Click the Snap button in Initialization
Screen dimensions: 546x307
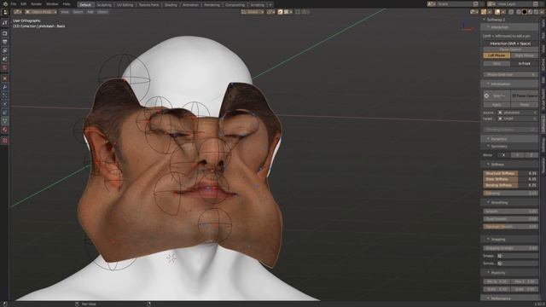point(497,96)
